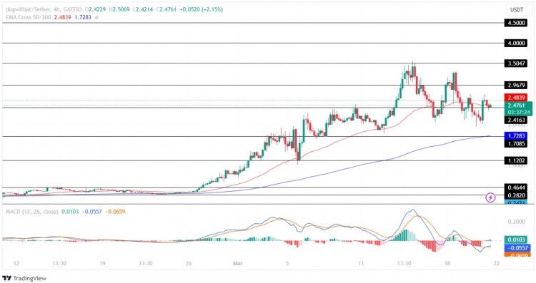Click the +0.0520 (+2.15%) change value
The height and width of the screenshot is (283, 536).
[202, 9]
